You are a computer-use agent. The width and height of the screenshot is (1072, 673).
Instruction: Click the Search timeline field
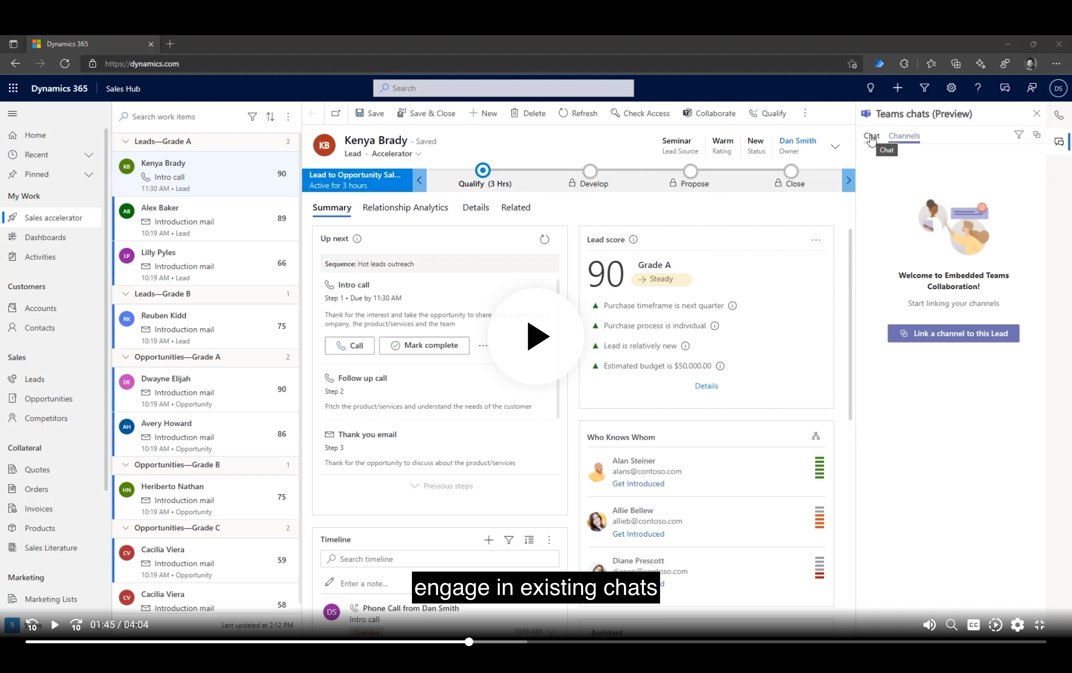click(x=440, y=559)
